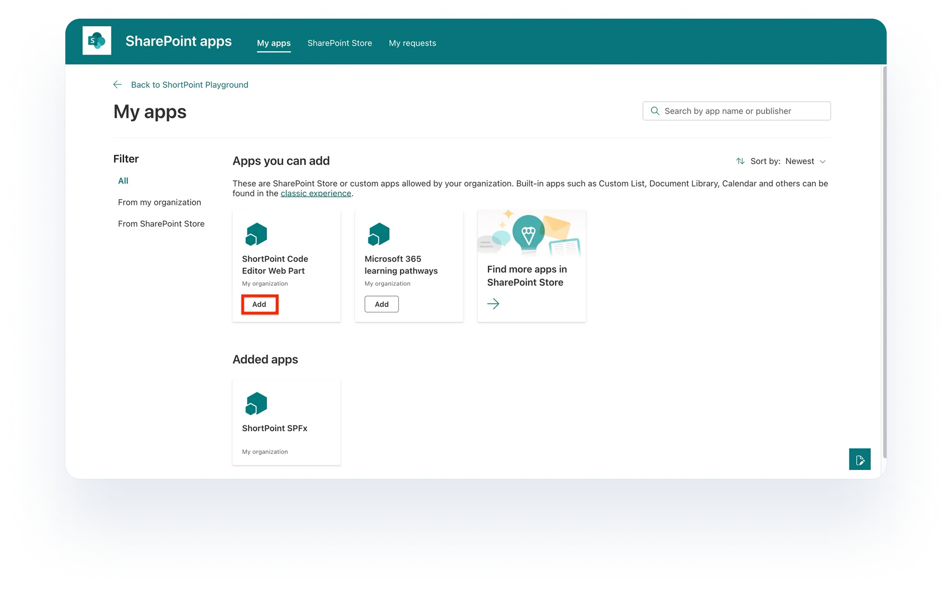Go to the My requests tab
Image resolution: width=952 pixels, height=591 pixels.
click(x=413, y=43)
